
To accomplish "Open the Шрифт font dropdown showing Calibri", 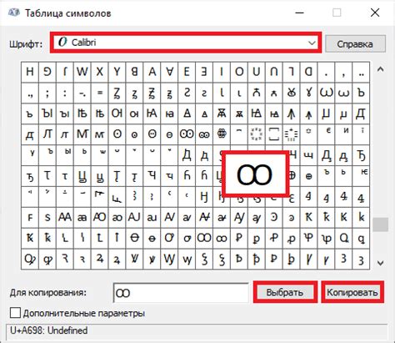I will (186, 43).
